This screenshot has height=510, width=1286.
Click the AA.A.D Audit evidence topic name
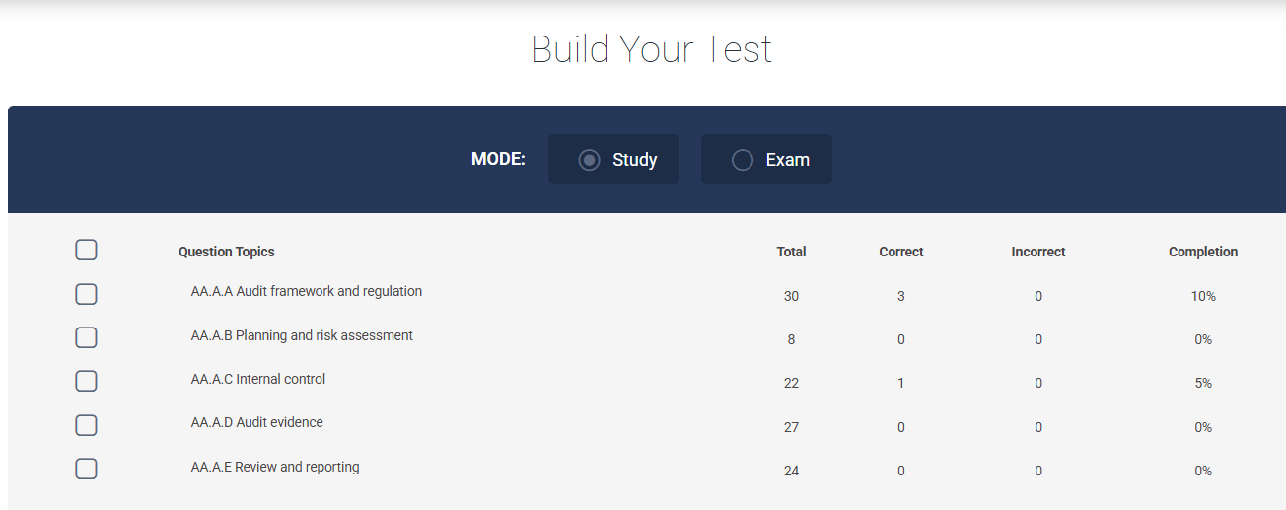256,422
